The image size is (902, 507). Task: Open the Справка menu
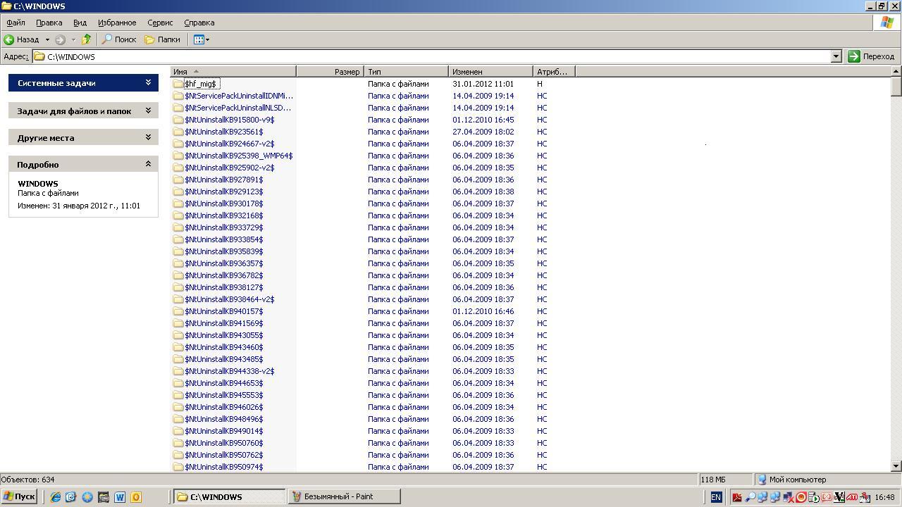(x=199, y=23)
